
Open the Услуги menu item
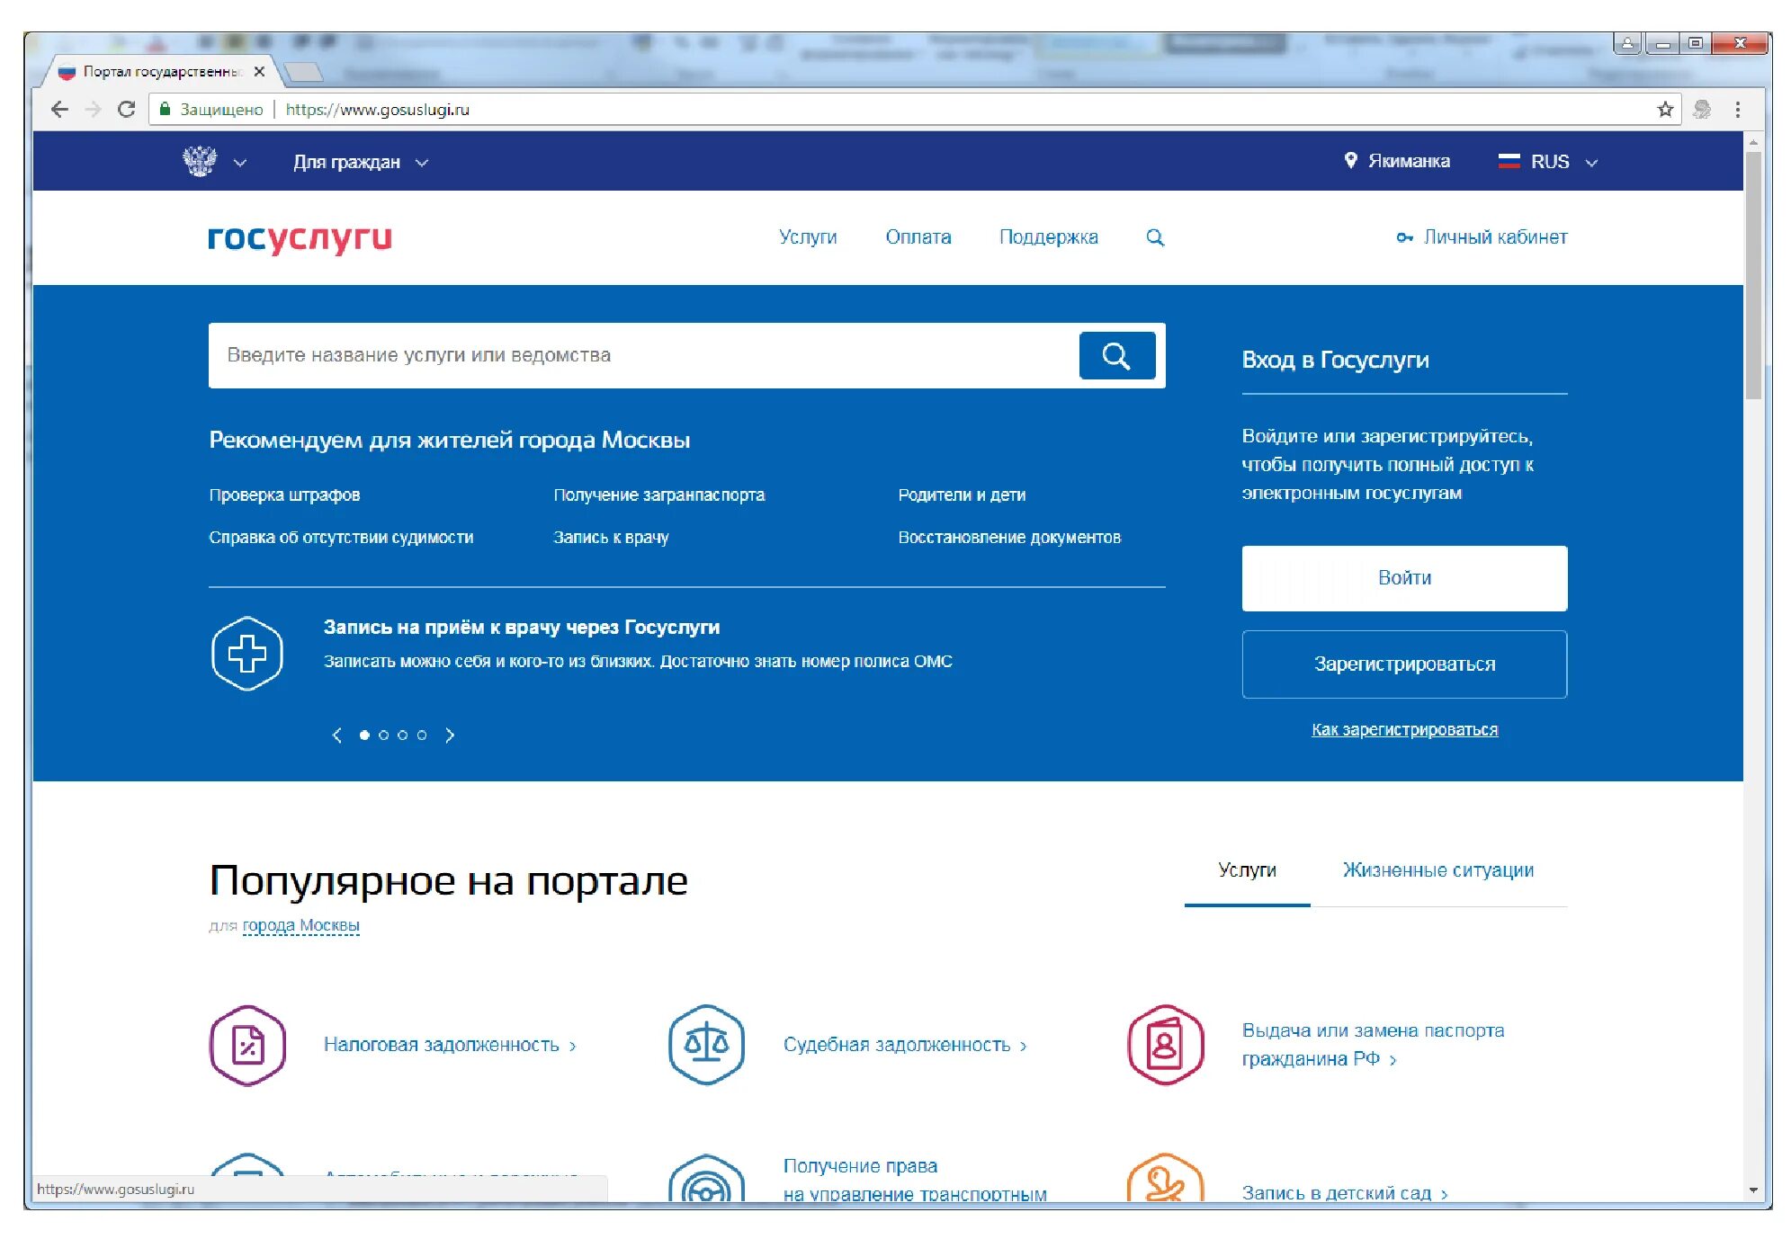pos(808,237)
